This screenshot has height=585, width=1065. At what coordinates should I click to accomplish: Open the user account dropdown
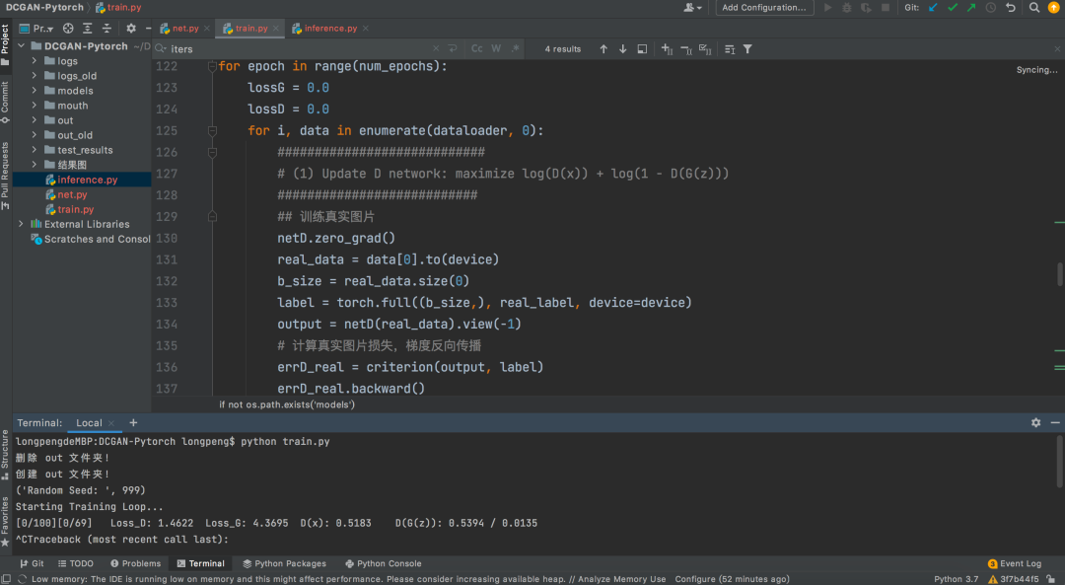click(693, 8)
